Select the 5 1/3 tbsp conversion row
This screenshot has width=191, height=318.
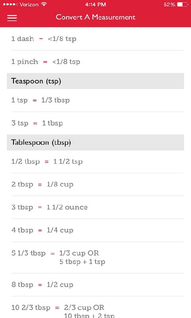coord(97,257)
